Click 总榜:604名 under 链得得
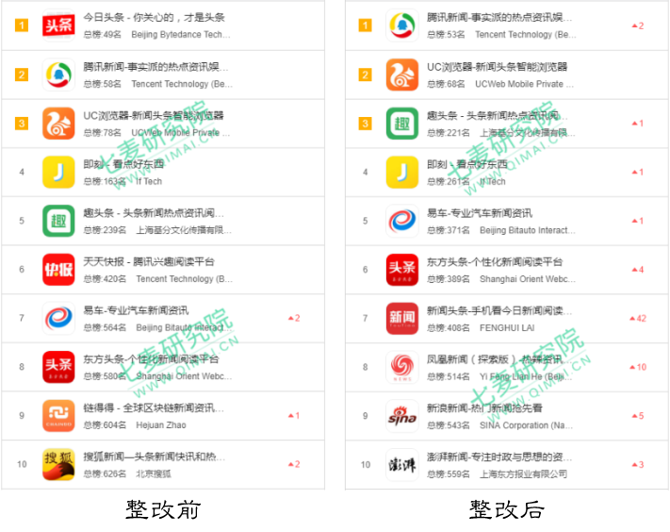Image resolution: width=670 pixels, height=532 pixels. [x=105, y=425]
